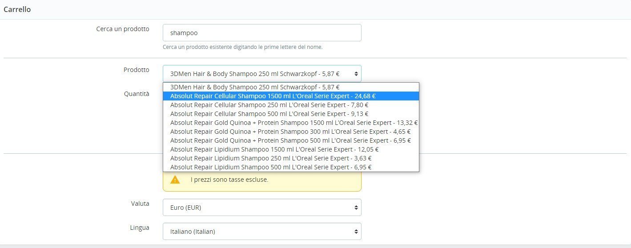This screenshot has height=248, width=631.
Task: Pick Gold Quinoa + Protein Shampoo 300 ml option
Action: coord(291,132)
